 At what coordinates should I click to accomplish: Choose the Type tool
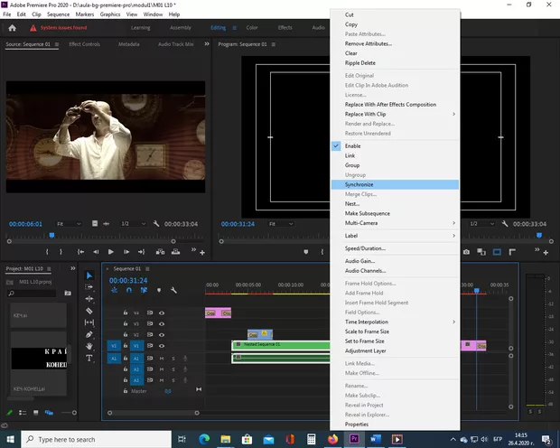[x=89, y=358]
